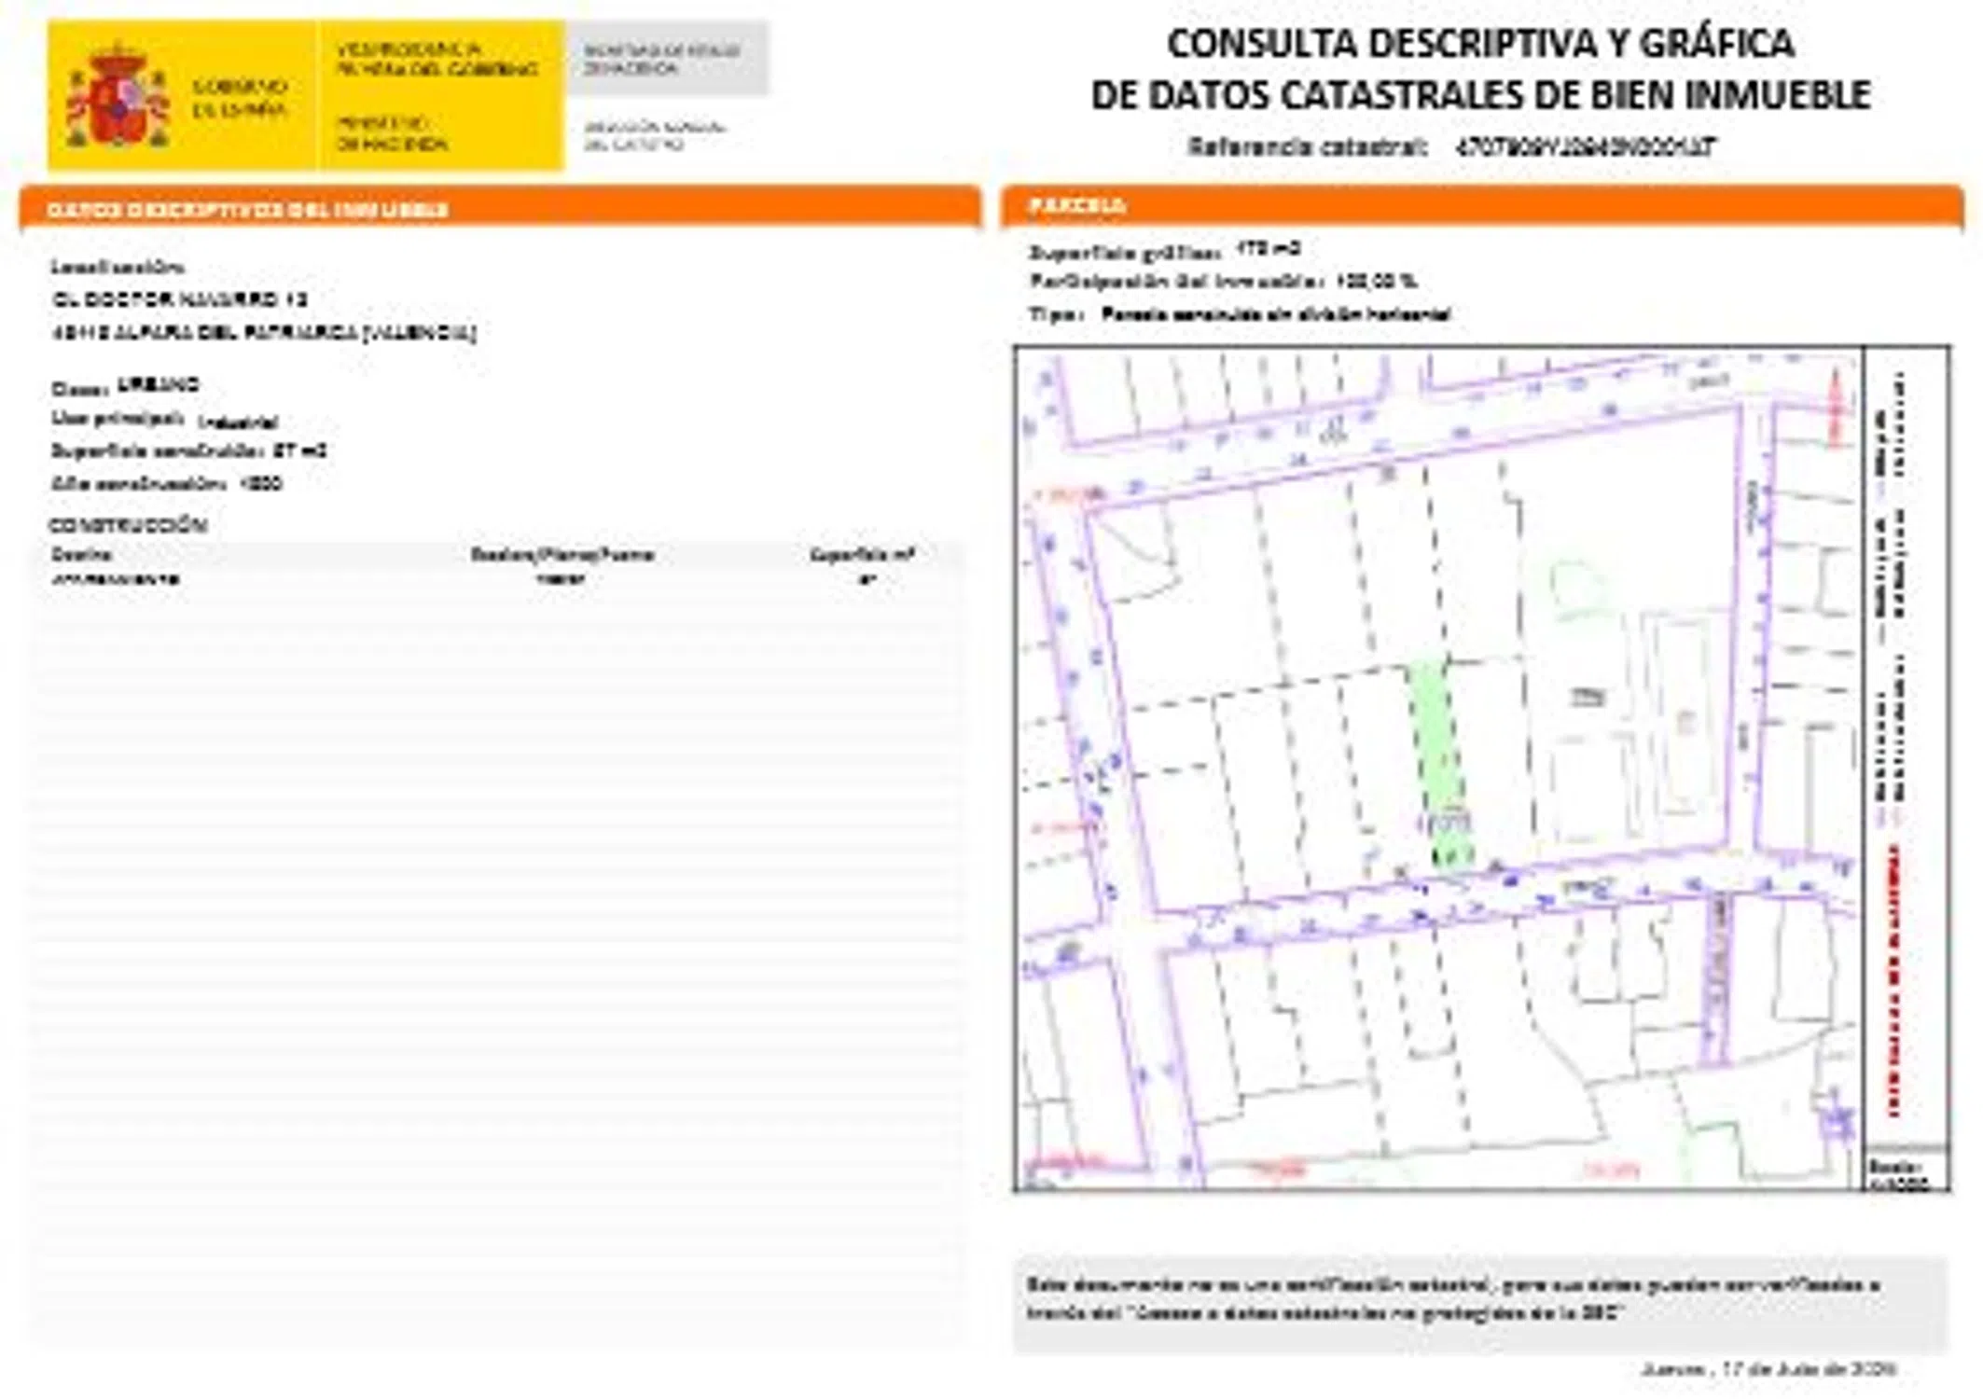Viewport: 1983px width, 1399px height.
Task: Click the Referencia catastral code
Action: pos(1585,147)
